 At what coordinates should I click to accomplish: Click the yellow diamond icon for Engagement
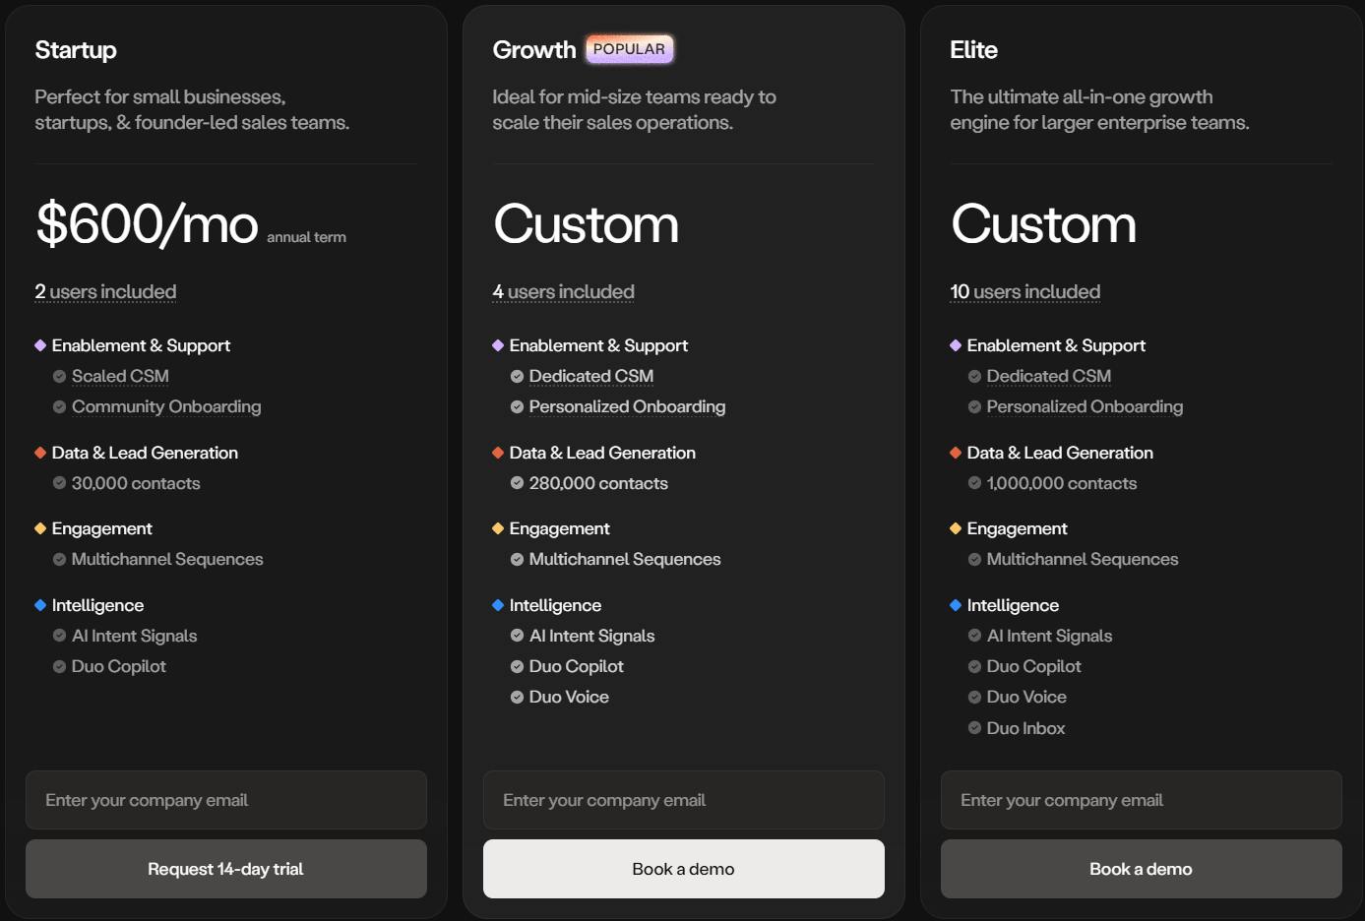click(39, 527)
